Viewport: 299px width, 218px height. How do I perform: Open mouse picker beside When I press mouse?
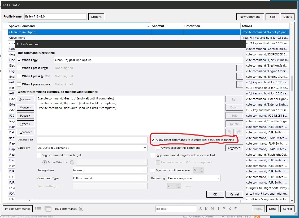coord(240,84)
